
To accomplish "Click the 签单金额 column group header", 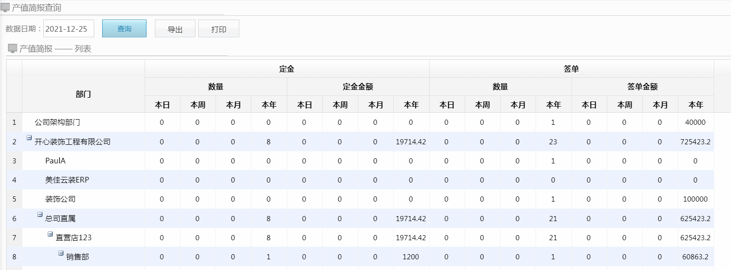I will [642, 87].
